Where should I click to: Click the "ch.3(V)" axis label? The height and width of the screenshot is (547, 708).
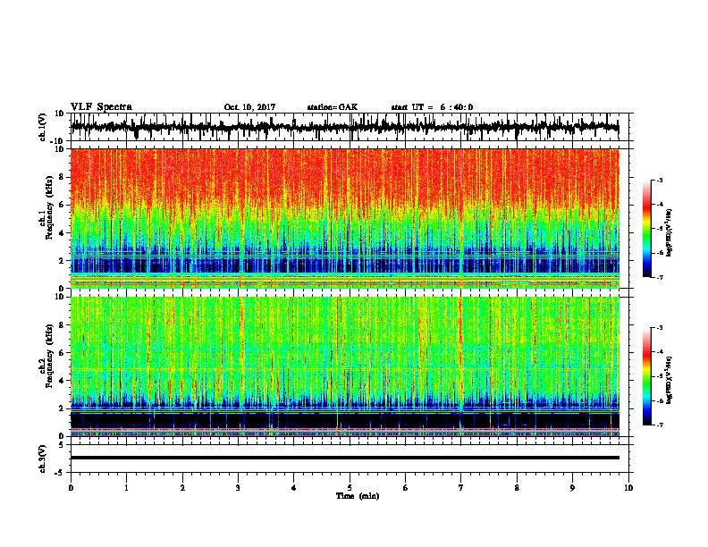pos(43,459)
